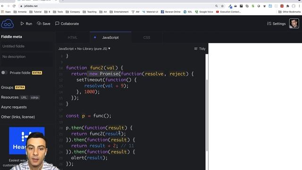This screenshot has width=302, height=170.
Task: Open the Company bookmarks folder
Action: 73,12
